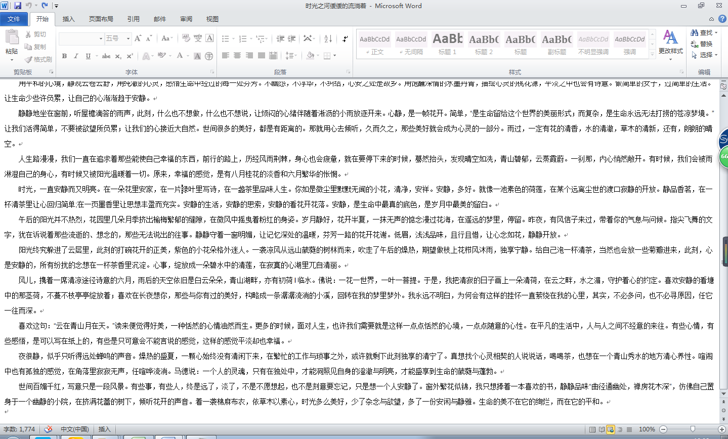This screenshot has width=728, height=439.
Task: Click the Replace (替换) button
Action: coord(702,44)
